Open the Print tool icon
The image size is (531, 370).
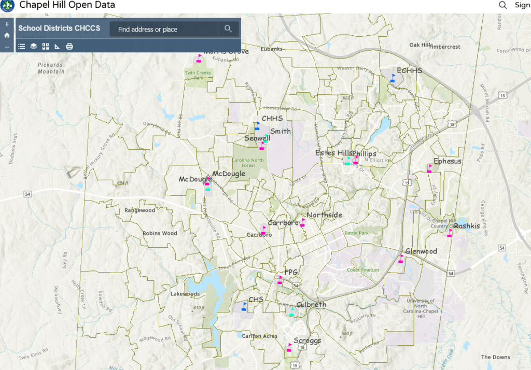(x=68, y=46)
